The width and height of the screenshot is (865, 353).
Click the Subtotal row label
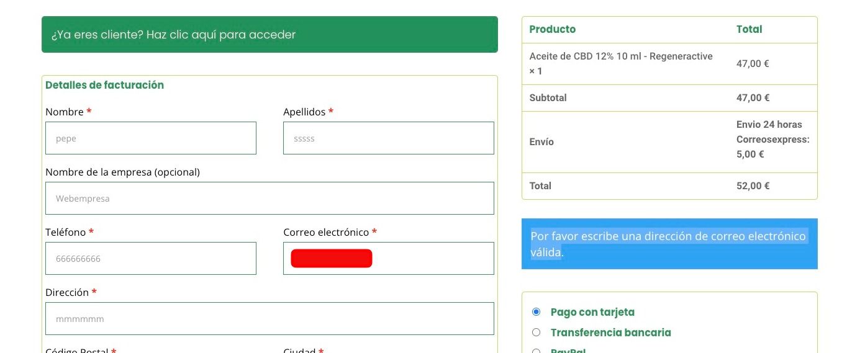(548, 97)
